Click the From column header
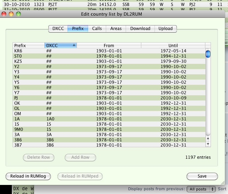 click(x=109, y=45)
